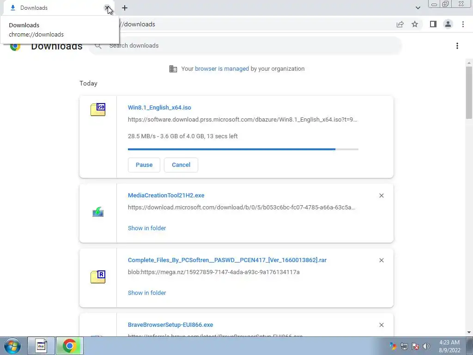Image resolution: width=473 pixels, height=355 pixels.
Task: Click the scrollbar up arrow
Action: tap(469, 63)
